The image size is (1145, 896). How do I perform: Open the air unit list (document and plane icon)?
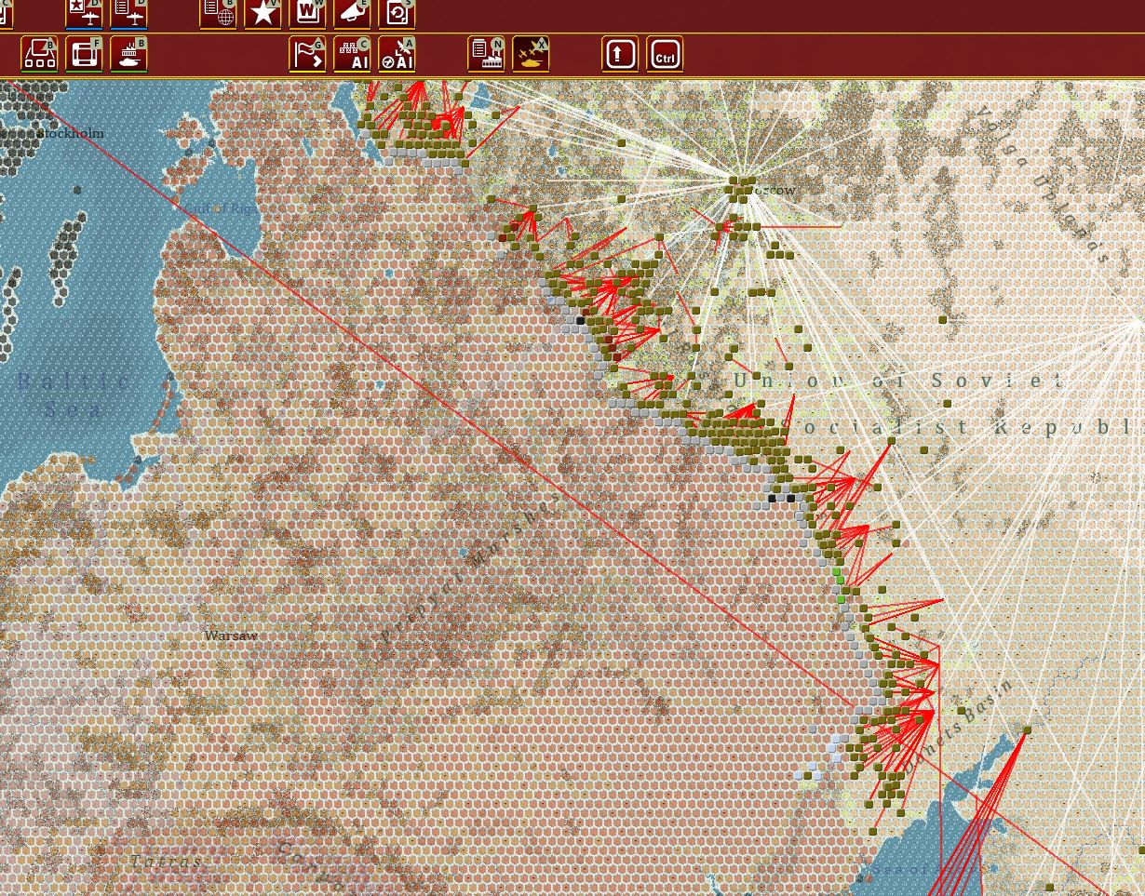point(128,13)
